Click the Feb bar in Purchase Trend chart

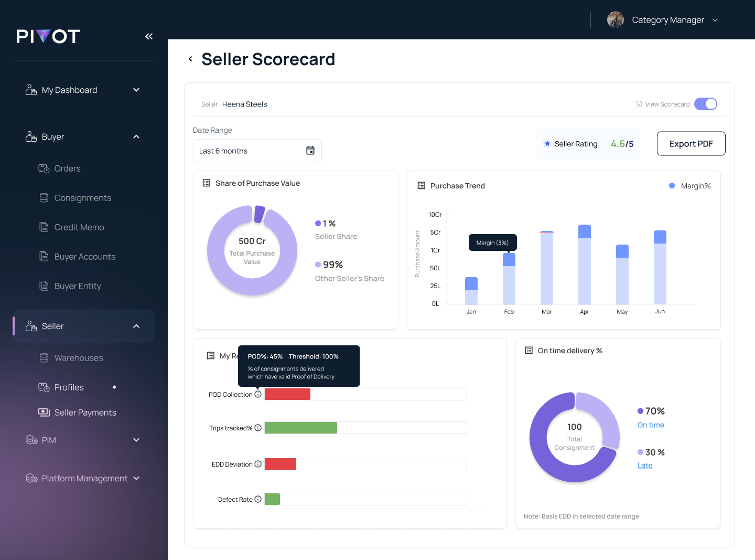point(509,279)
